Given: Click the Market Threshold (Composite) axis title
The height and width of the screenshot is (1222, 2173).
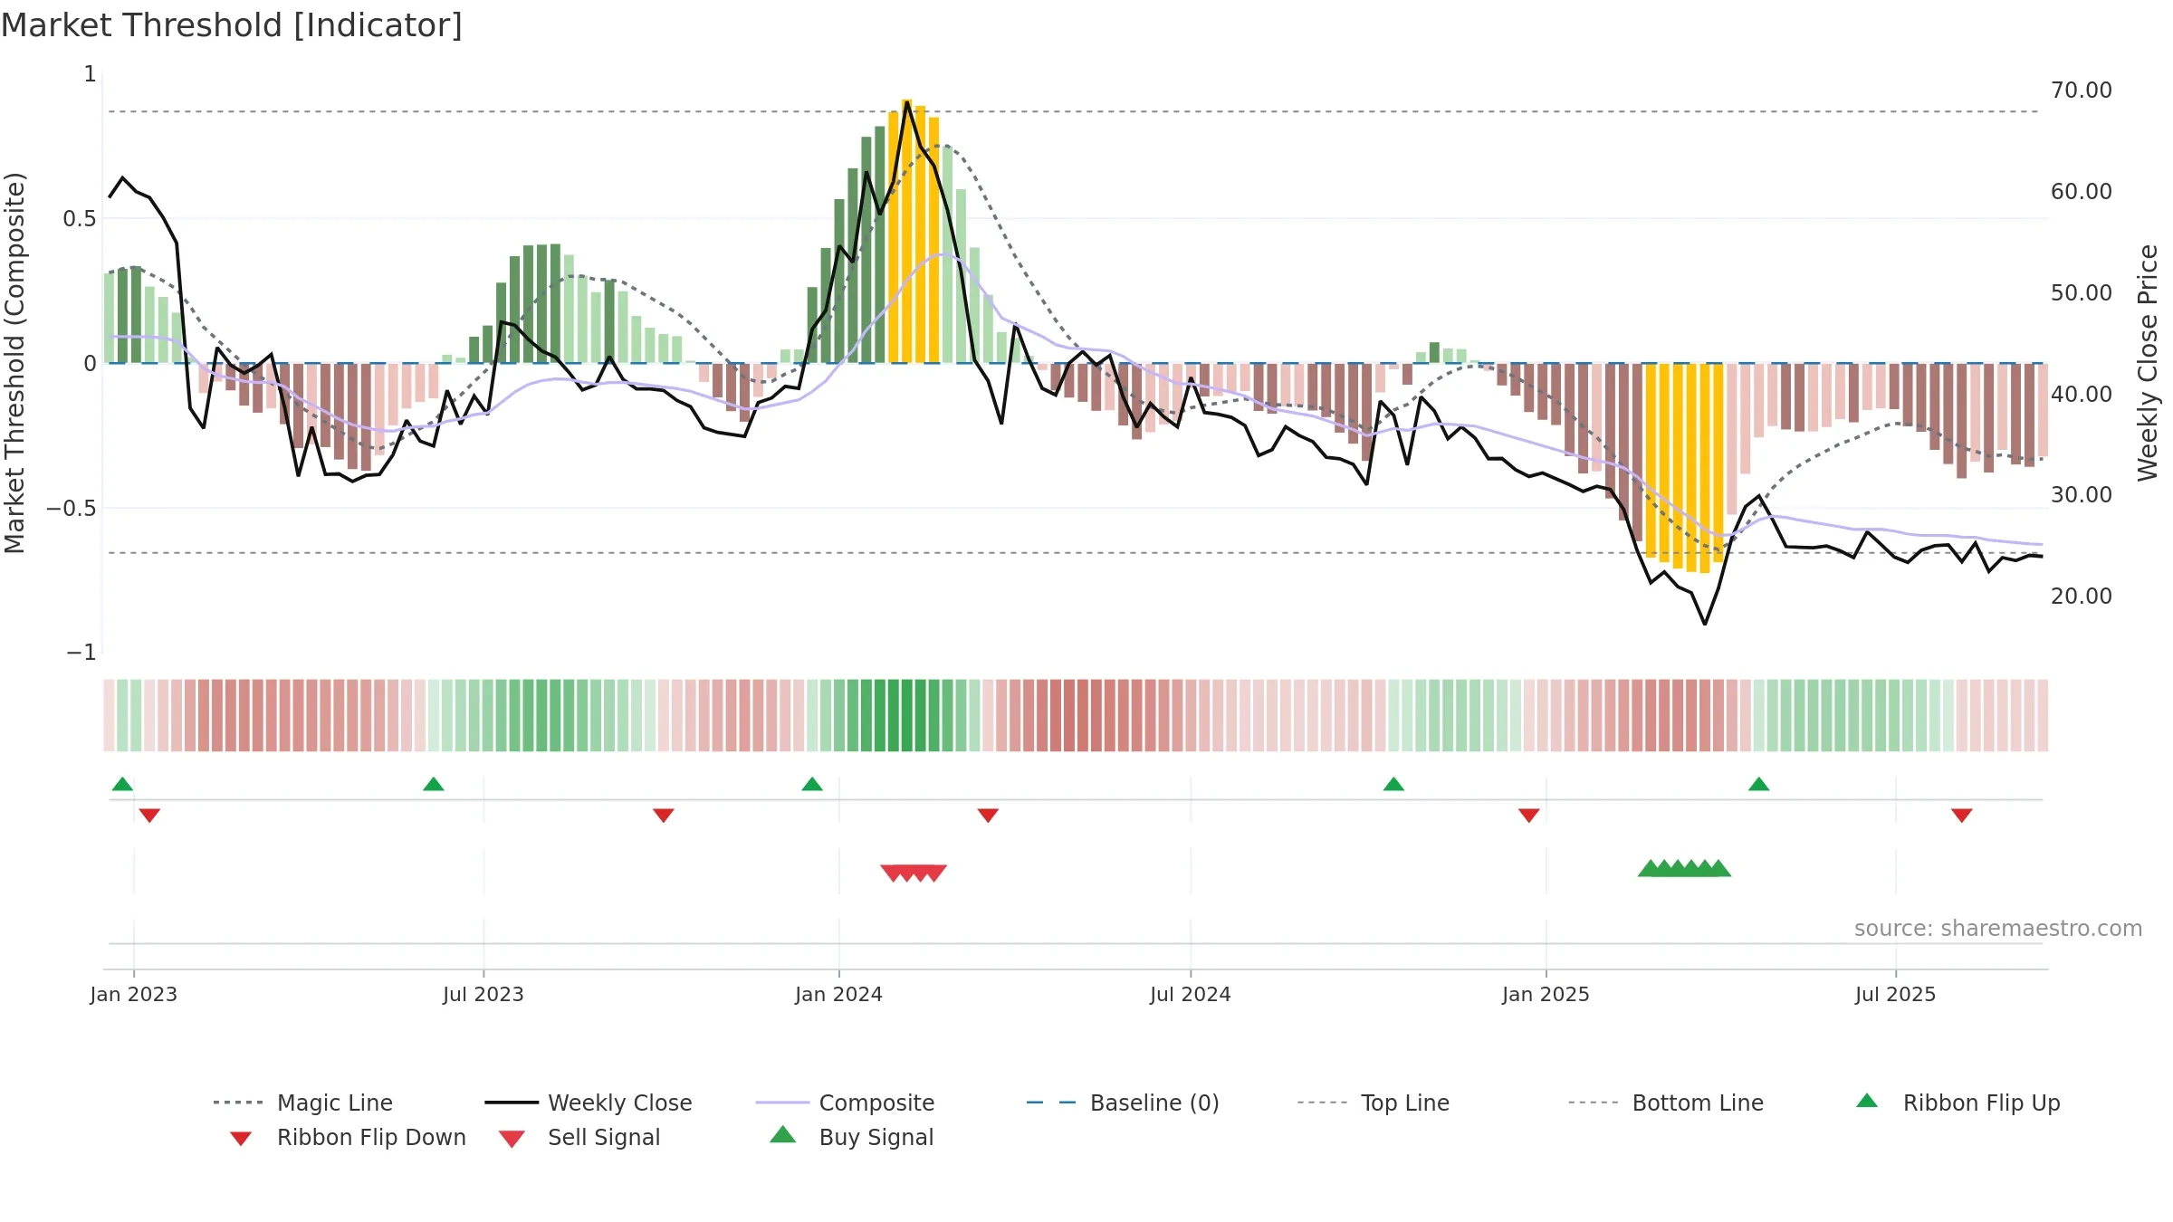Looking at the screenshot, I should pos(14,362).
